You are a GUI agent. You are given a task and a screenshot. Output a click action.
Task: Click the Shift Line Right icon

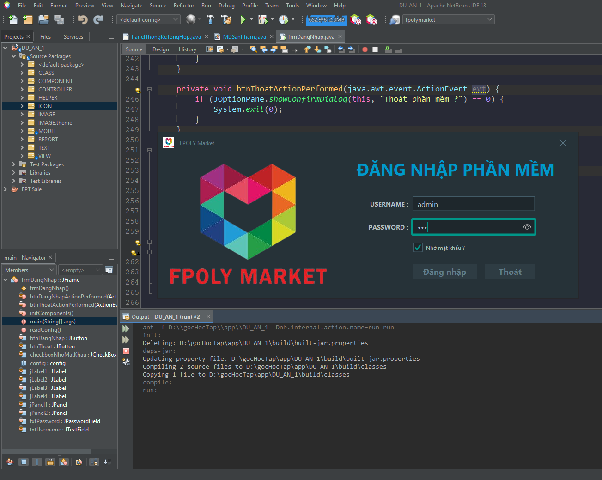pyautogui.click(x=352, y=49)
